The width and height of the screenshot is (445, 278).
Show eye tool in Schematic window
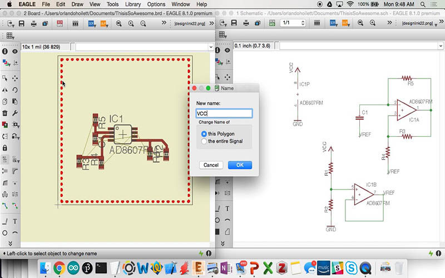[x=228, y=50]
